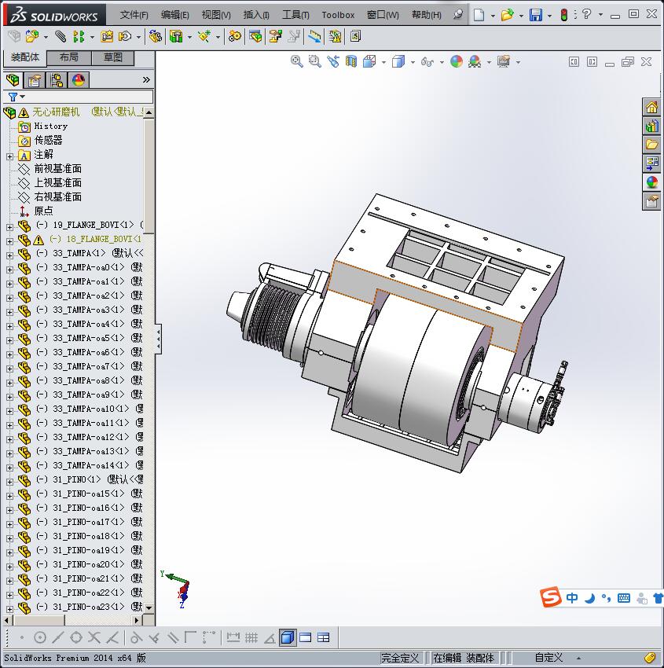Open the Display Style dropdown arrow
This screenshot has height=668, width=664.
pos(413,62)
